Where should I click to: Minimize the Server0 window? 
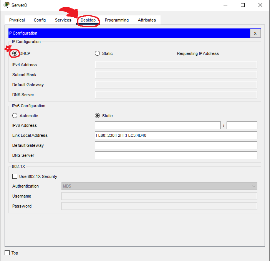(x=225, y=5)
